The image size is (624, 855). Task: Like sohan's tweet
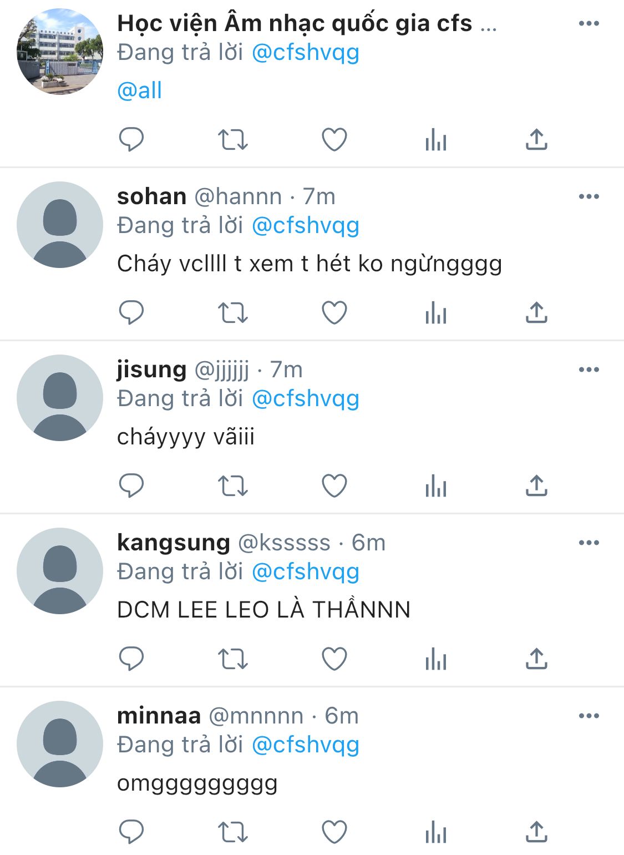click(x=334, y=313)
